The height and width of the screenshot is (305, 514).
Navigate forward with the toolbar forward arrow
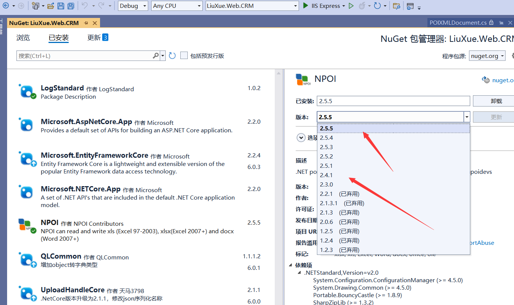tap(21, 6)
